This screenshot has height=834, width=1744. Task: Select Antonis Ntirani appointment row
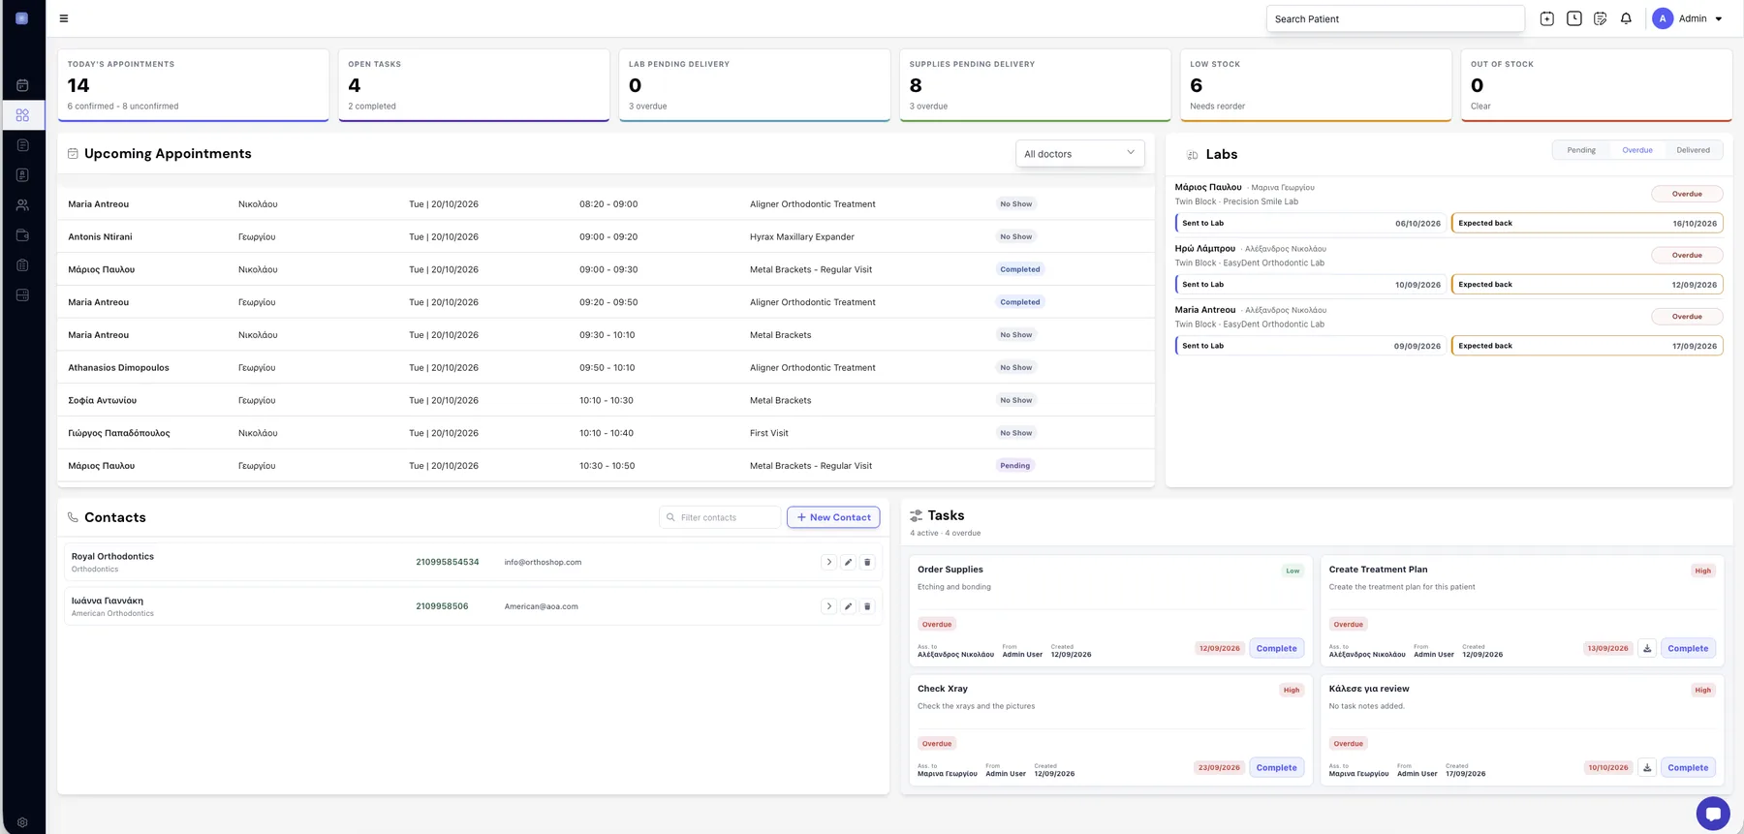[x=606, y=237]
